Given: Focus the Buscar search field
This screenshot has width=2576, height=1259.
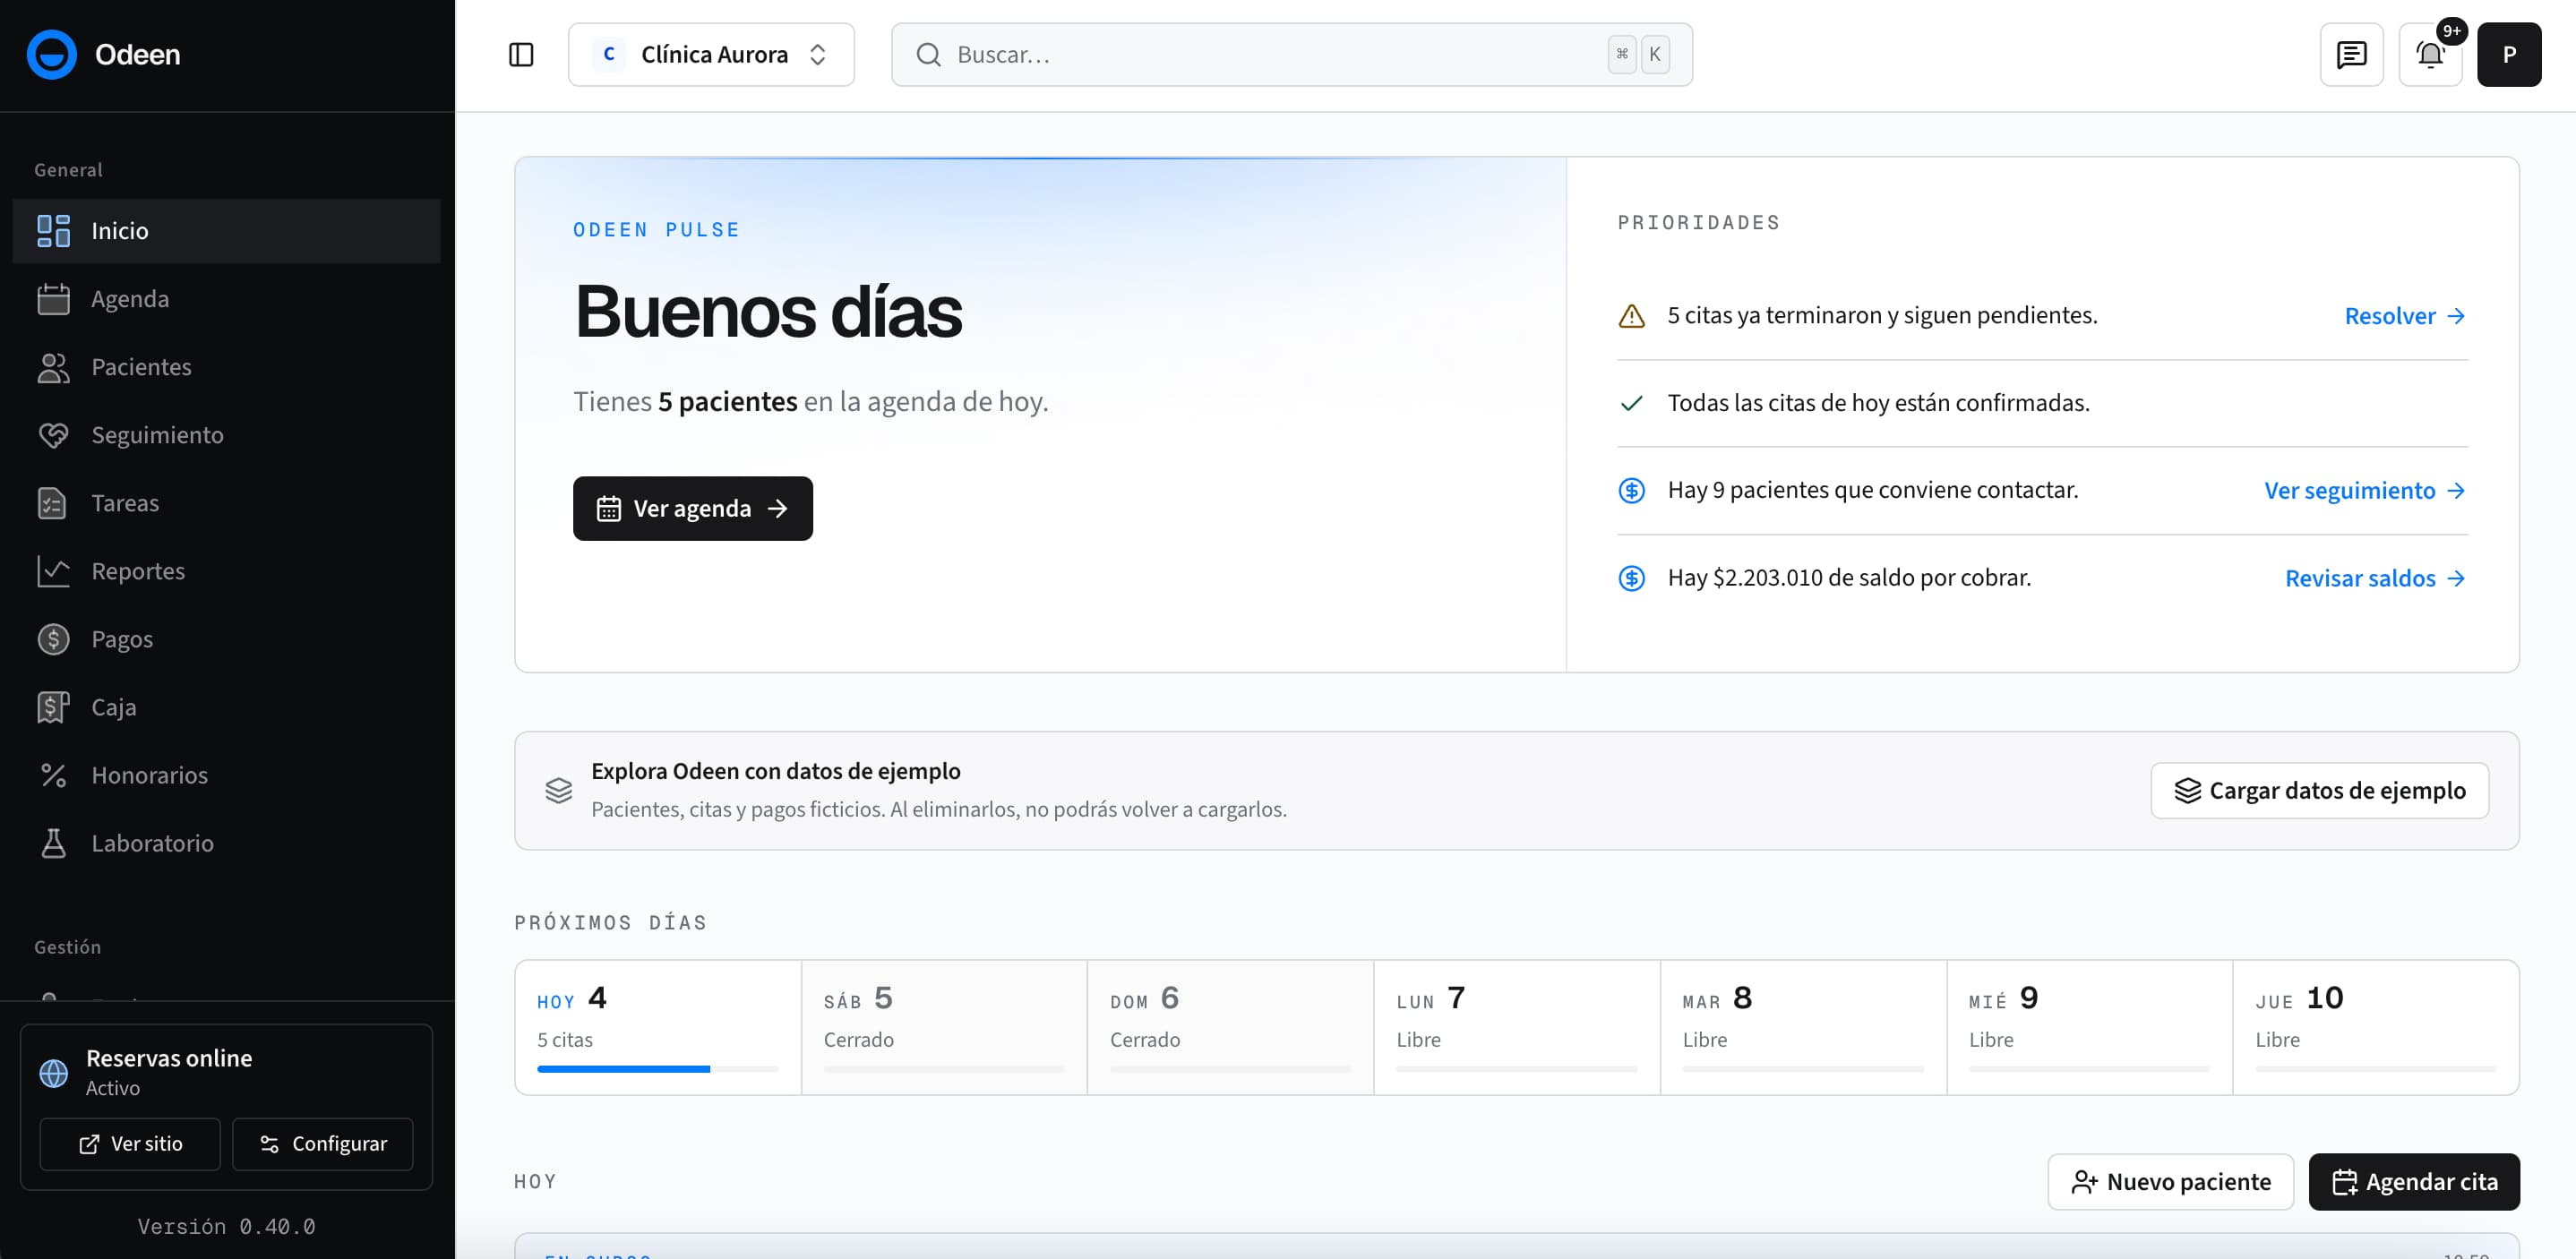Looking at the screenshot, I should coord(1291,54).
